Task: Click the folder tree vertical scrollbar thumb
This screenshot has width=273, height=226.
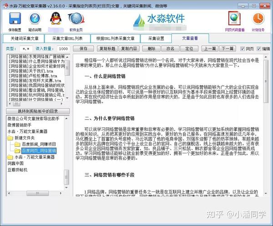Action: pos(66,177)
